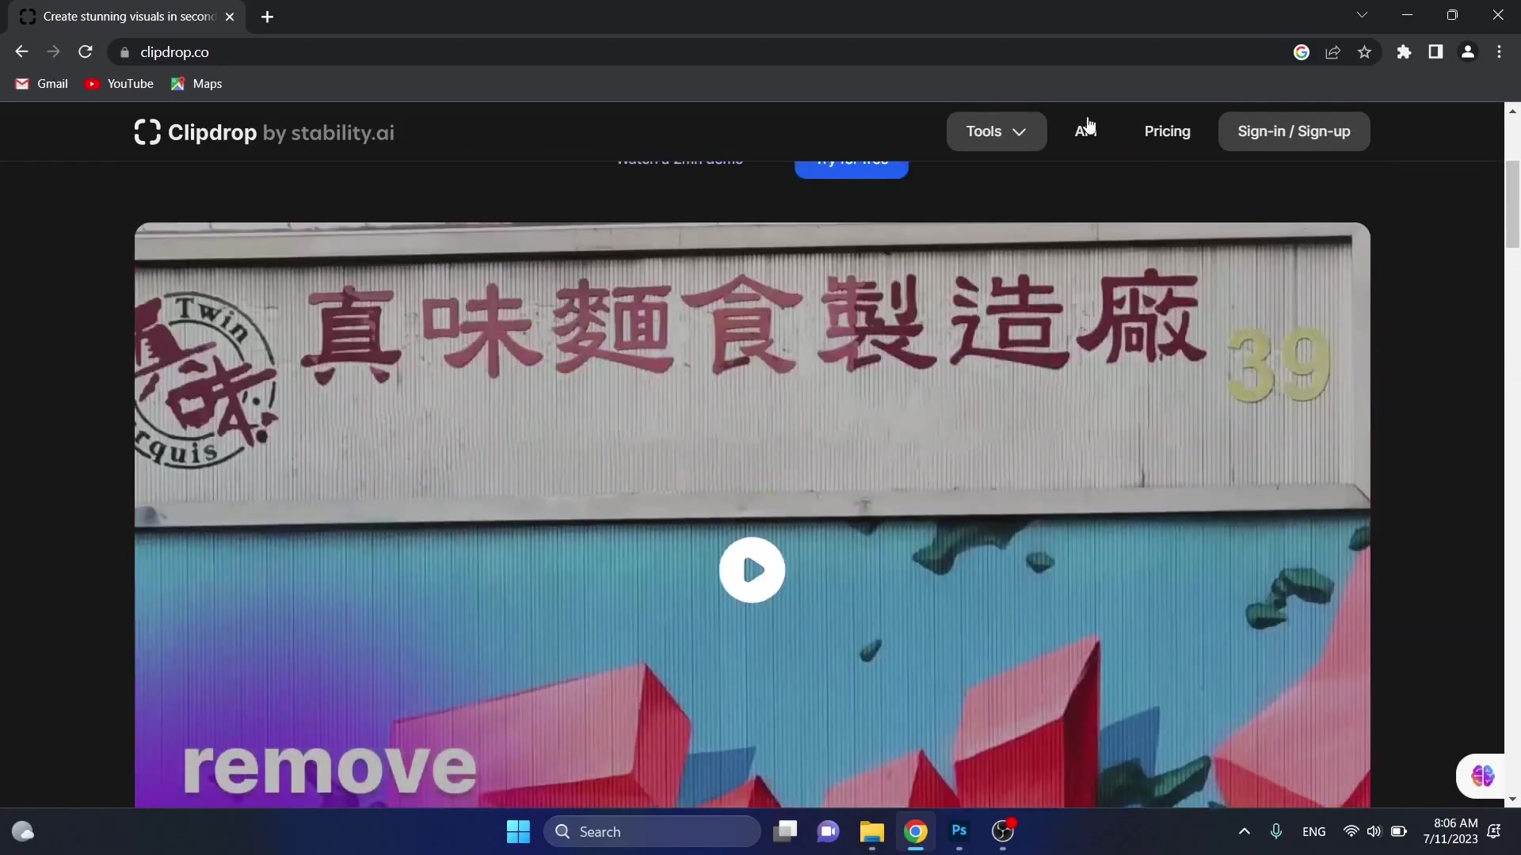Open Chrome side panel icon
The width and height of the screenshot is (1521, 855).
click(1435, 51)
